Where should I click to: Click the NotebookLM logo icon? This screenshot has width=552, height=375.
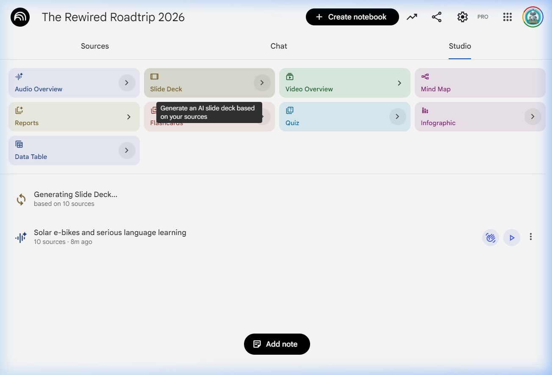point(20,17)
